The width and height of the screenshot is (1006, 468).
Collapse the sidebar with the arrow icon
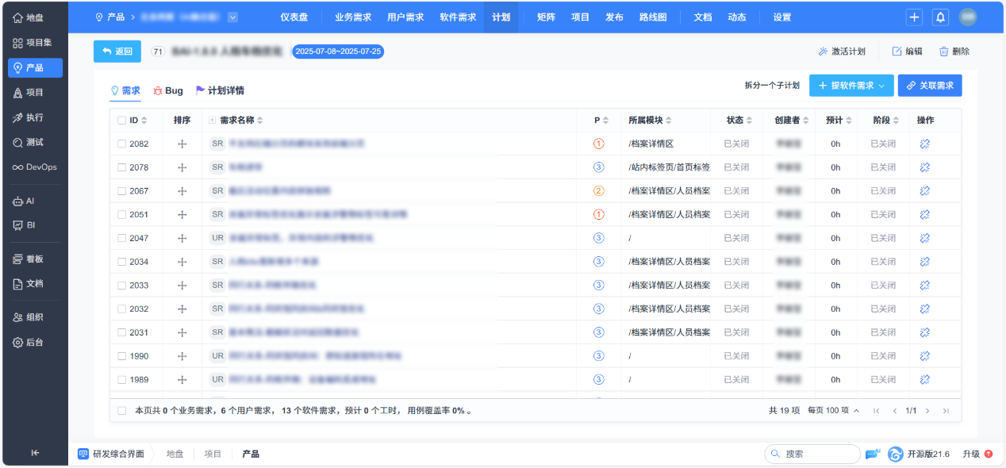(34, 452)
